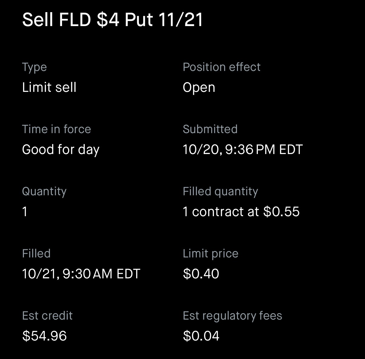Viewport: 365px width, 359px height.
Task: Select the 'Limit sell' type value
Action: [x=49, y=87]
